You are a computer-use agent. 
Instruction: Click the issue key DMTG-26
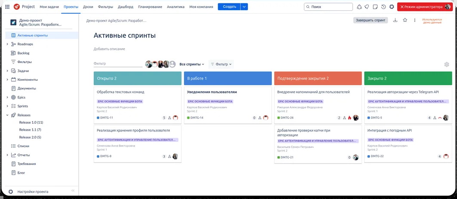click(287, 118)
